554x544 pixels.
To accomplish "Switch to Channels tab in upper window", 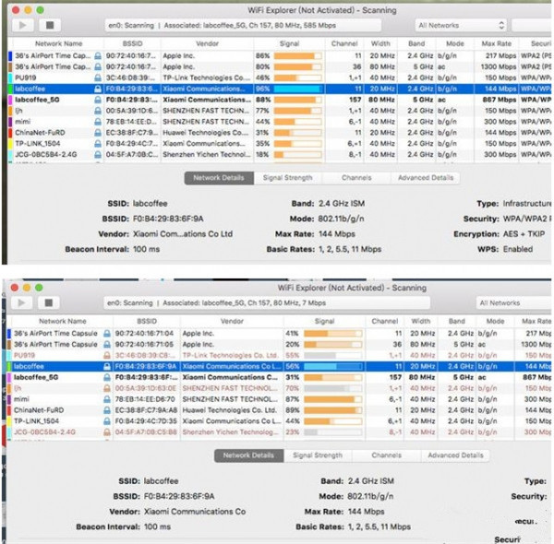I will [356, 178].
